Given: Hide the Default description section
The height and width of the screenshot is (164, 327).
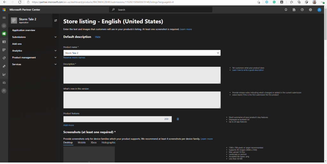Looking at the screenshot, I should pos(98,37).
